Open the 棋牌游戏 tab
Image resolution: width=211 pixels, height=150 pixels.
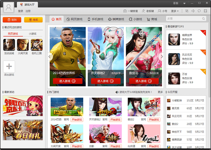click(116, 19)
